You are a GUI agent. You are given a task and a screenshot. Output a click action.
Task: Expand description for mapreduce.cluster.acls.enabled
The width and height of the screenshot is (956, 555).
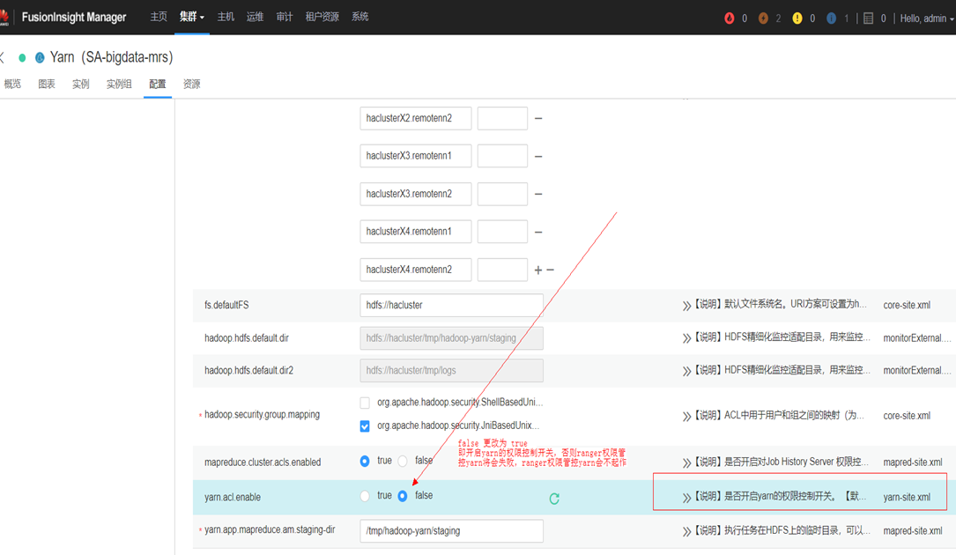tap(686, 462)
